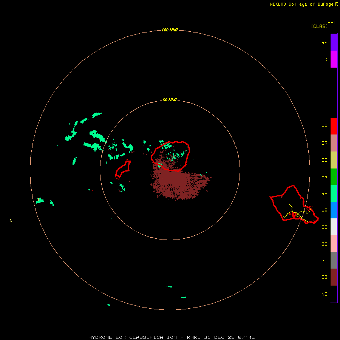
Task: Click the HR legend label
Action: click(324, 177)
